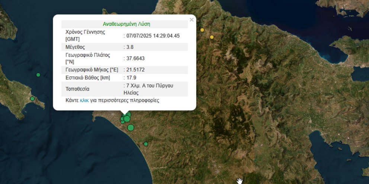Select the magnitude value '3.8'
The height and width of the screenshot is (184, 369).
(x=130, y=47)
